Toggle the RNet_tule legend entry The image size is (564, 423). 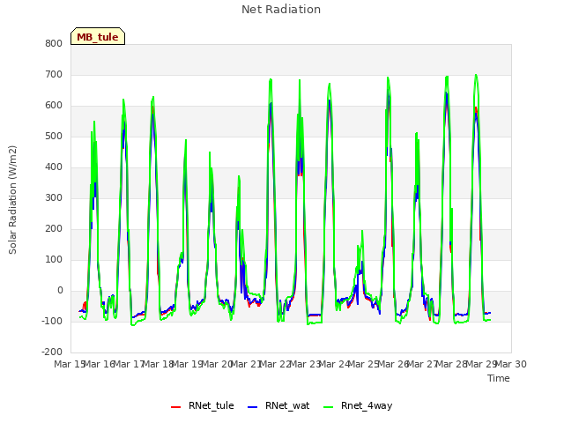pyautogui.click(x=202, y=405)
